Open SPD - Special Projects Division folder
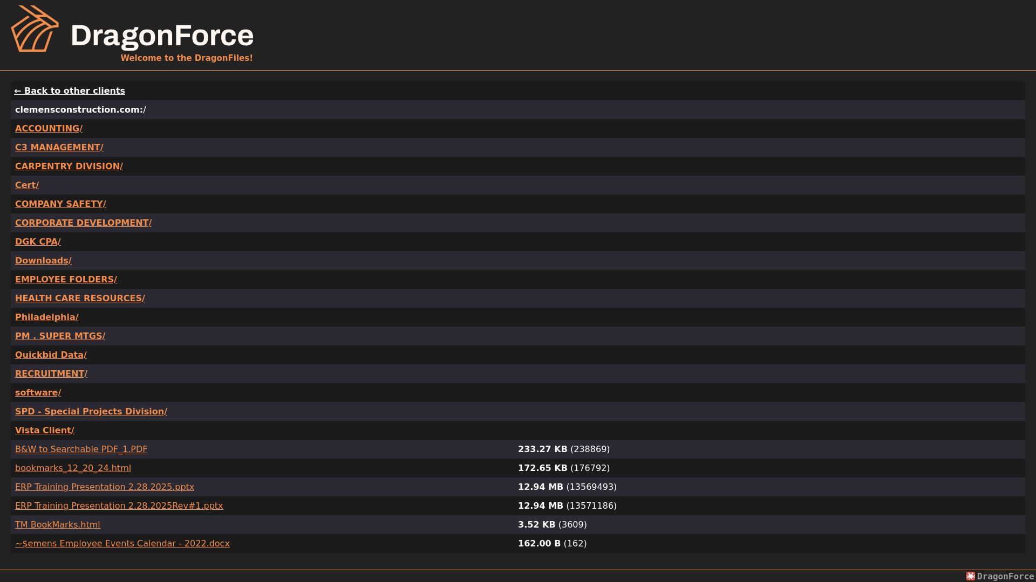This screenshot has width=1036, height=582. (x=91, y=411)
